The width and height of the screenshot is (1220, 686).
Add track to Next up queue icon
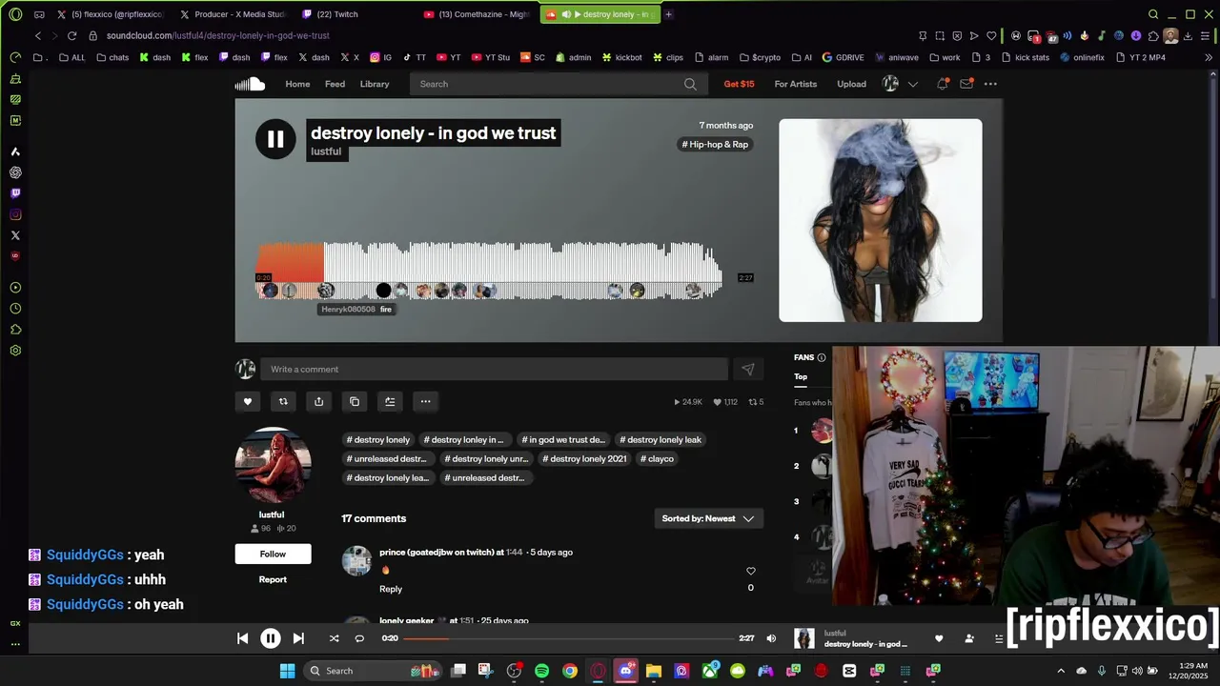point(390,401)
